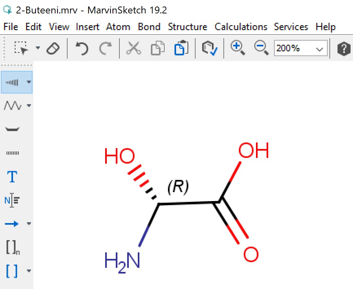Select the text box T tool

tap(12, 176)
